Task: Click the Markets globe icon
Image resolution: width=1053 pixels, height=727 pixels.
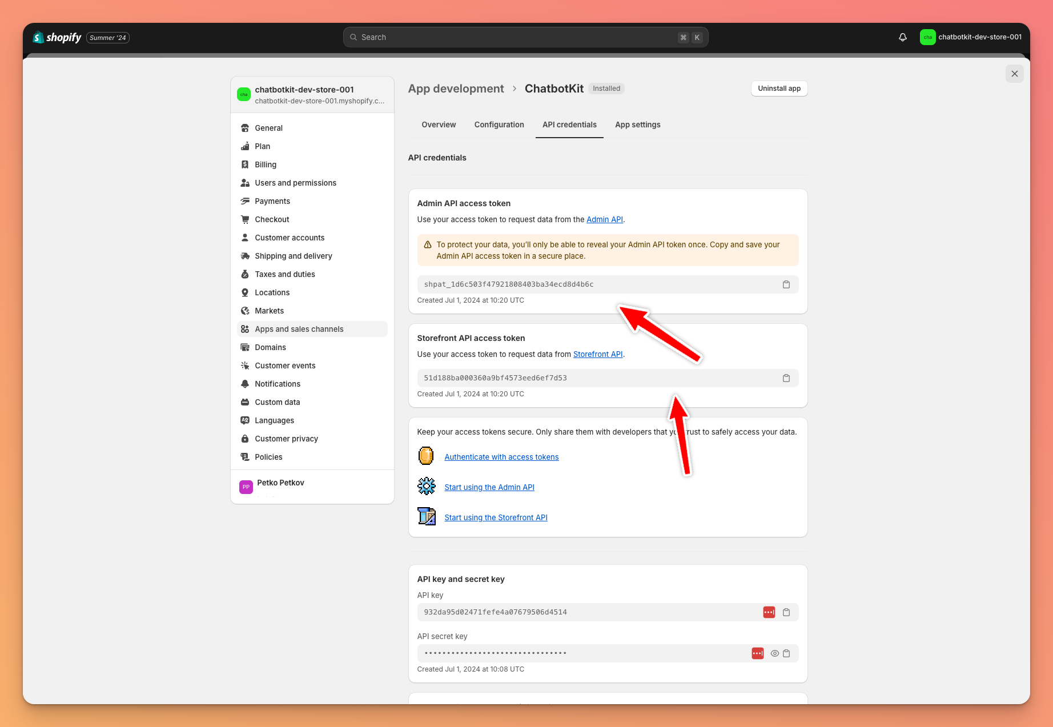Action: 245,311
